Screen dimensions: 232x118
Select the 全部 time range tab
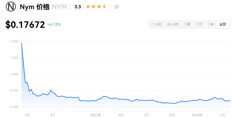[223, 25]
